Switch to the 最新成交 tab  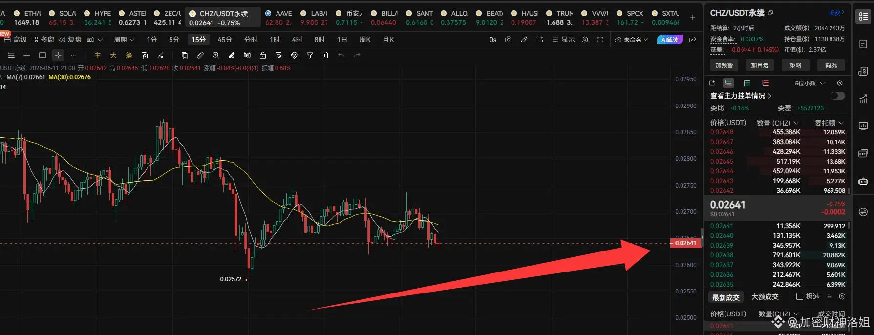(x=725, y=297)
